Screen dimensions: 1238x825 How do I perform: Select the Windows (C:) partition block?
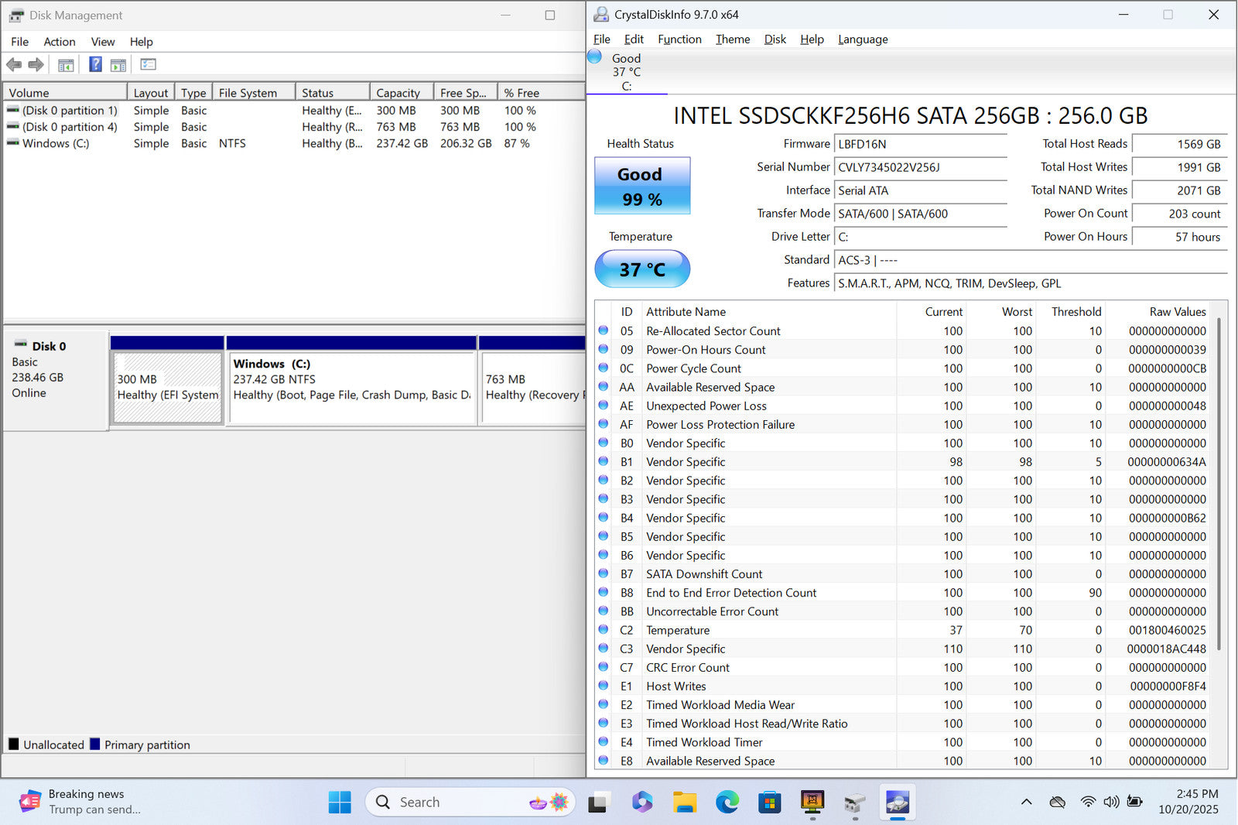coord(351,387)
